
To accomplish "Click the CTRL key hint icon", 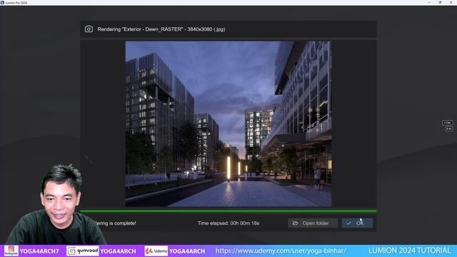I will tap(448, 123).
